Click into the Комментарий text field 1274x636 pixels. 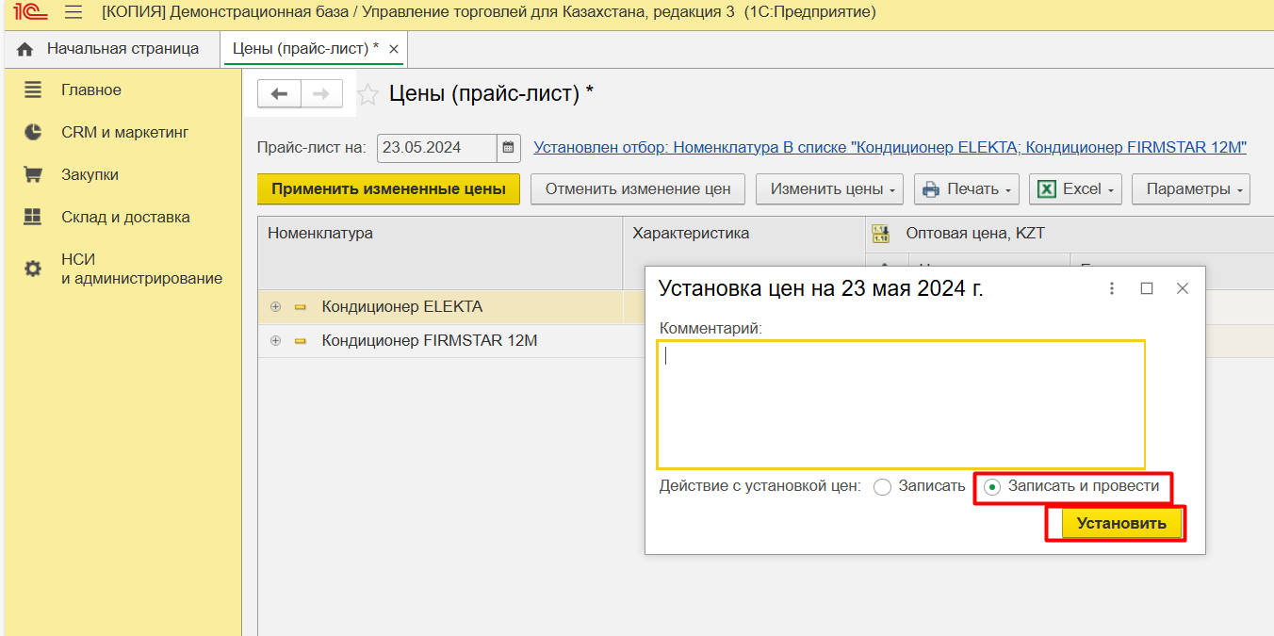[900, 404]
